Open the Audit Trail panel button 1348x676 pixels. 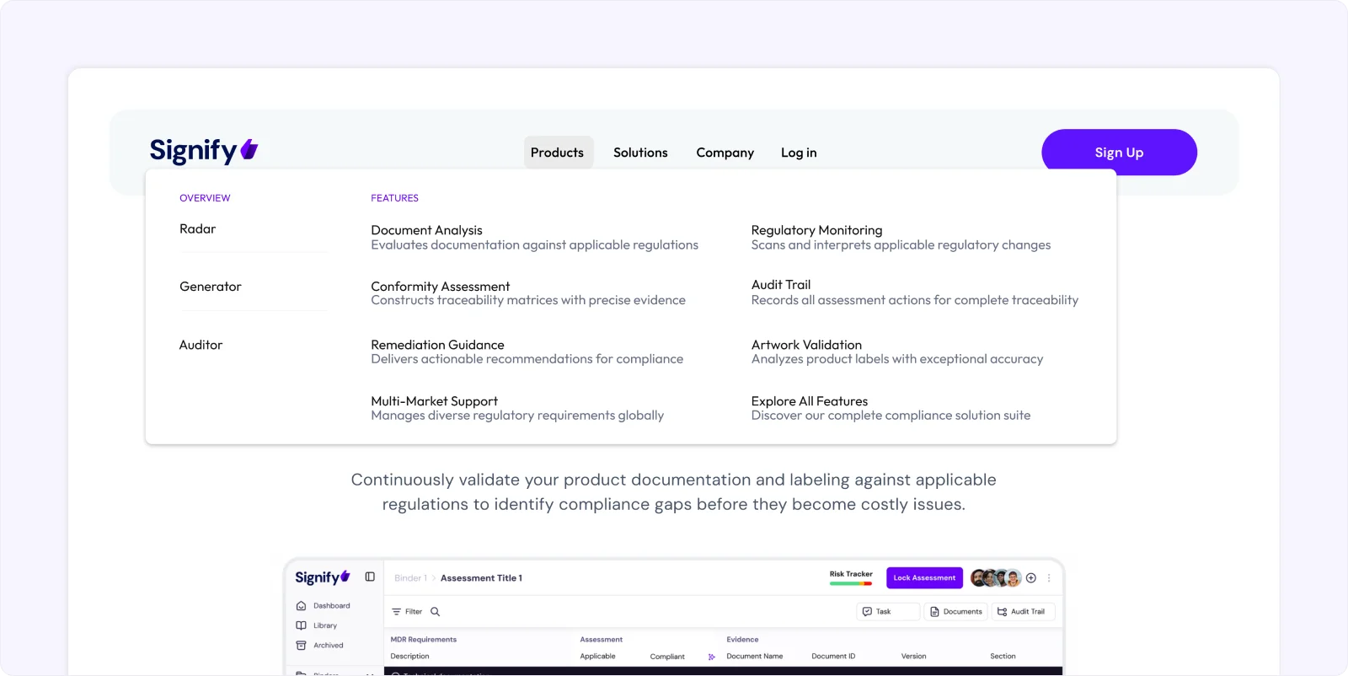tap(1023, 611)
